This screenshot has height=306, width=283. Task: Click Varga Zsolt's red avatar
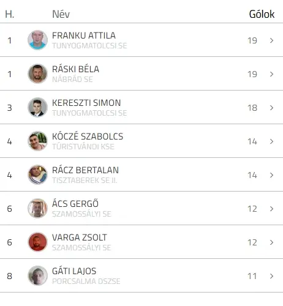tap(37, 242)
